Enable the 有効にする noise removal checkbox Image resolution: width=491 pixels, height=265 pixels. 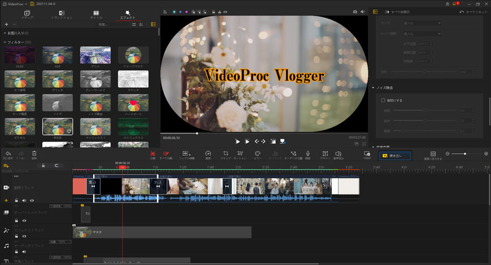[383, 100]
